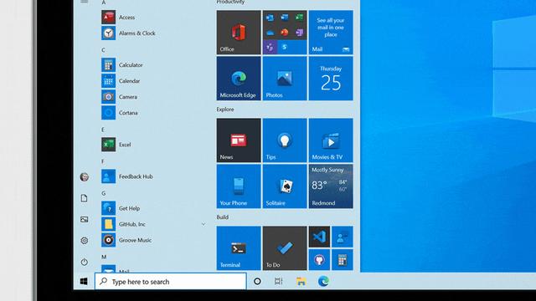Viewport: 536px width, 301px height.
Task: Open File Explorer on taskbar
Action: (x=301, y=282)
